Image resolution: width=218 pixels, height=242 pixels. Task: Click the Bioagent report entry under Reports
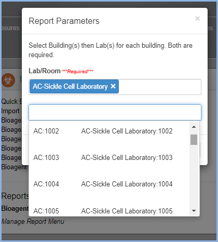[x=15, y=209]
